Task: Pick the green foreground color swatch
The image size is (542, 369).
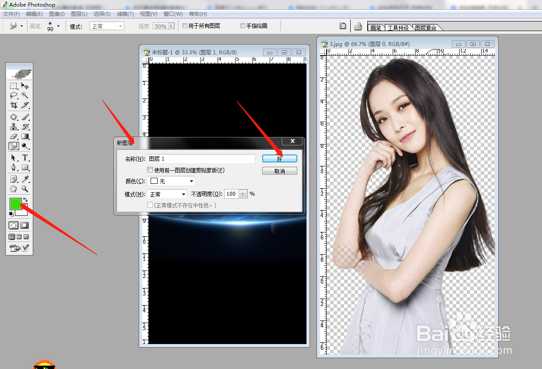Action: click(16, 204)
